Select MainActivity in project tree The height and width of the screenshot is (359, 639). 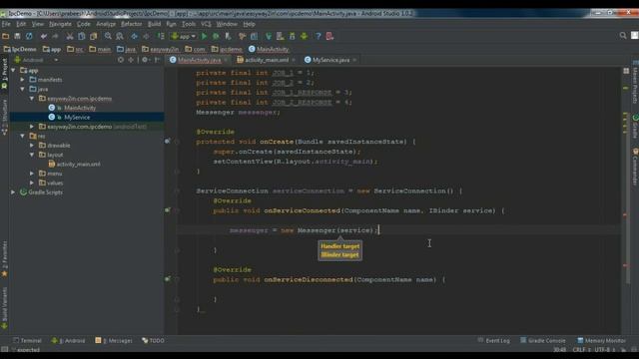[80, 108]
